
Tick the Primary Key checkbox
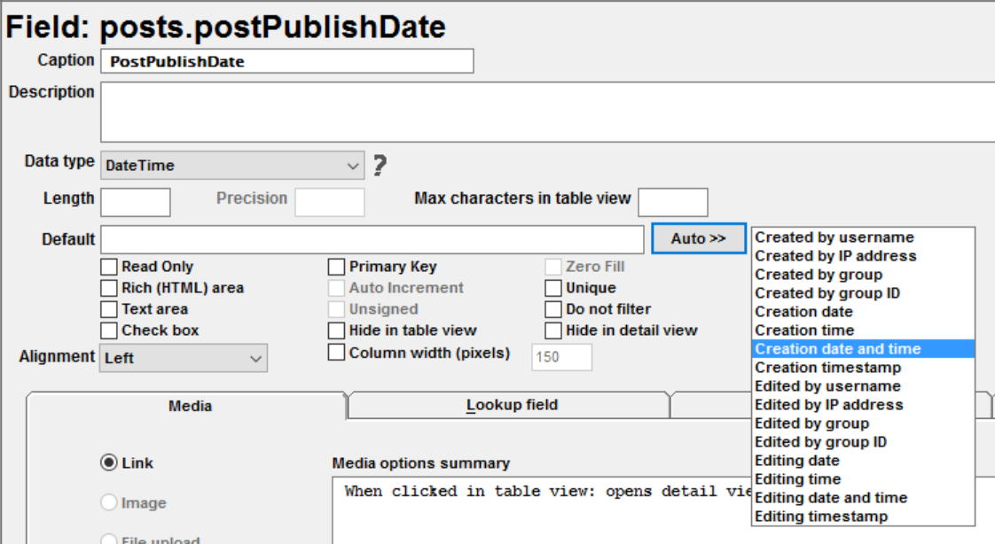tap(337, 267)
